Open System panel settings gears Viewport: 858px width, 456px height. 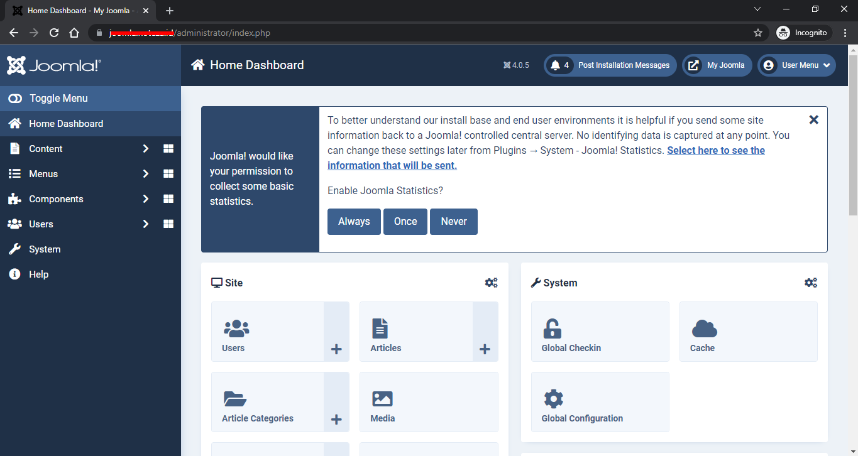(x=811, y=283)
